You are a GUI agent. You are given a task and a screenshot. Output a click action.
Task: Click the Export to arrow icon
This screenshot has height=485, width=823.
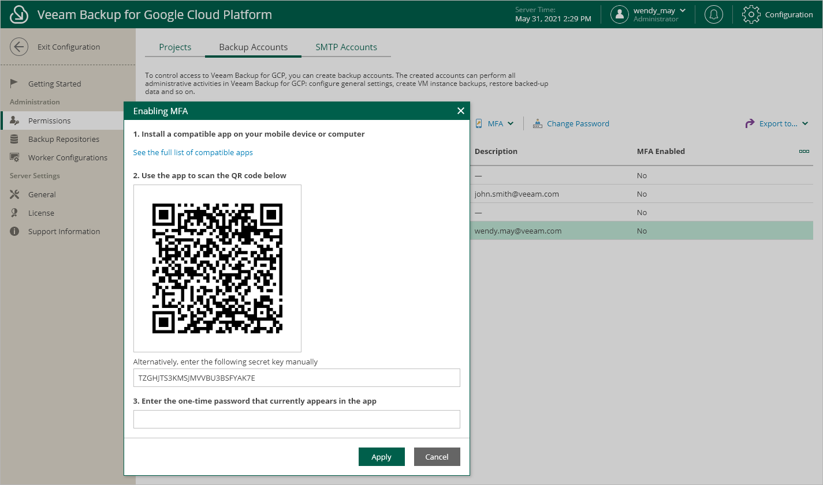click(750, 123)
